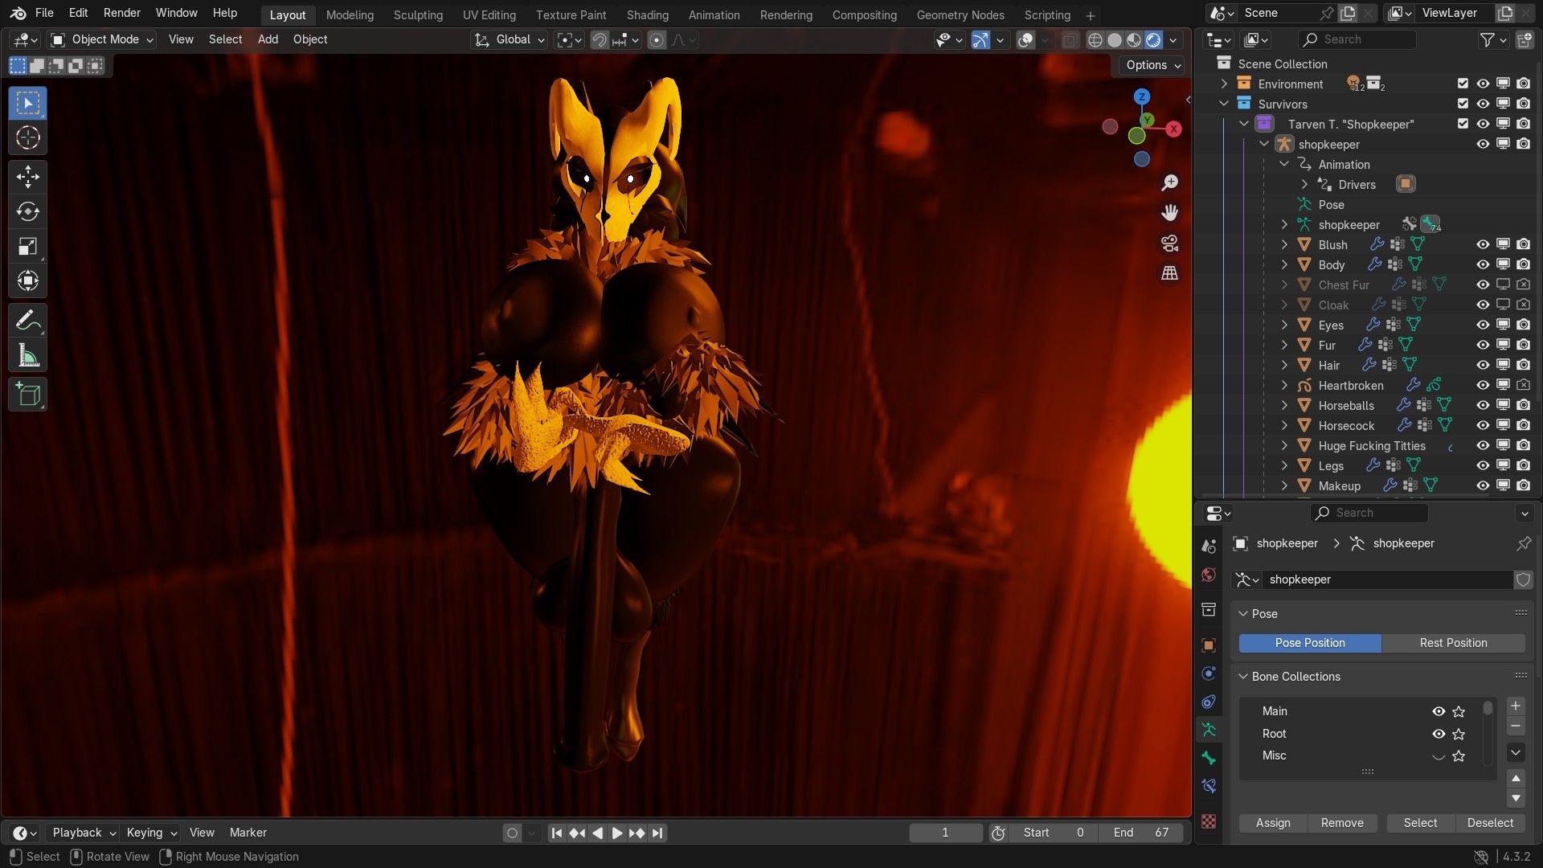Switch to solid viewport shading

[1115, 39]
